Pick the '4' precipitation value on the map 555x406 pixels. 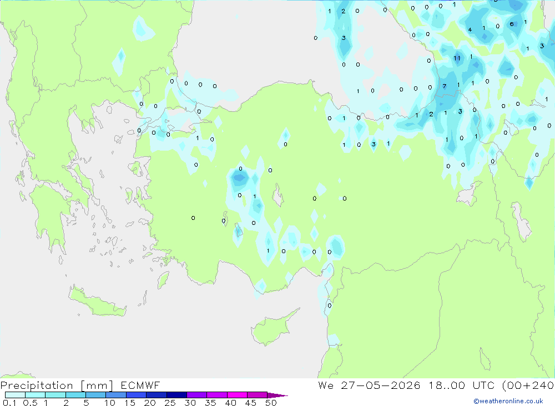(x=470, y=30)
